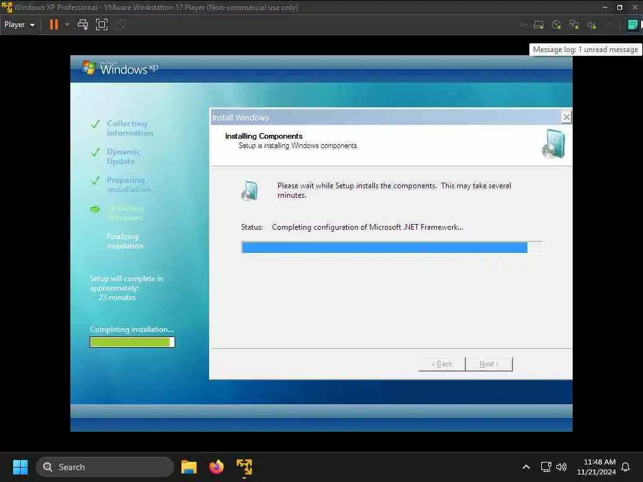Close the Install Windows dialog
643x482 pixels.
click(566, 117)
